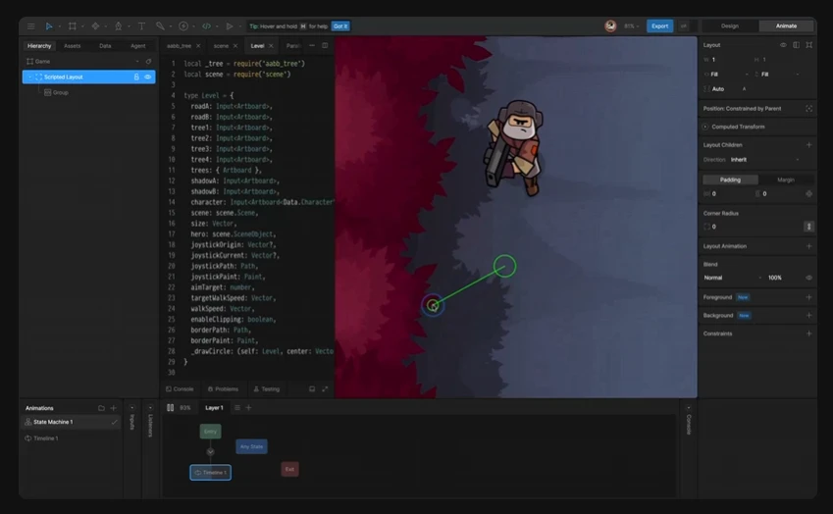
Task: Select the Margin option
Action: (786, 180)
